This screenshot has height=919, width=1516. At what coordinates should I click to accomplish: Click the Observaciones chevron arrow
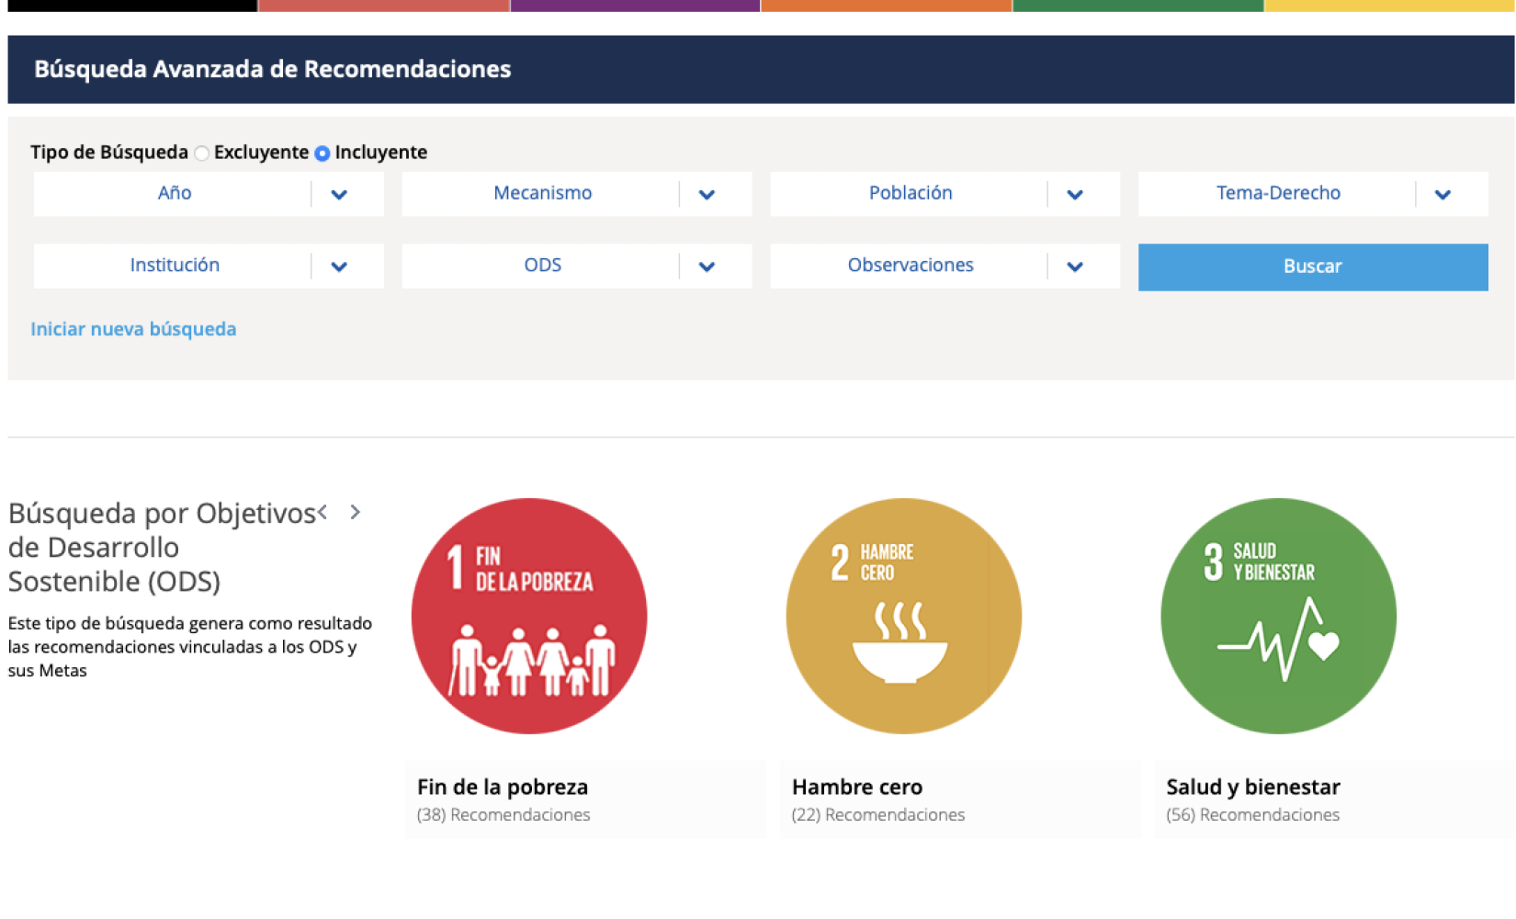click(x=1075, y=267)
